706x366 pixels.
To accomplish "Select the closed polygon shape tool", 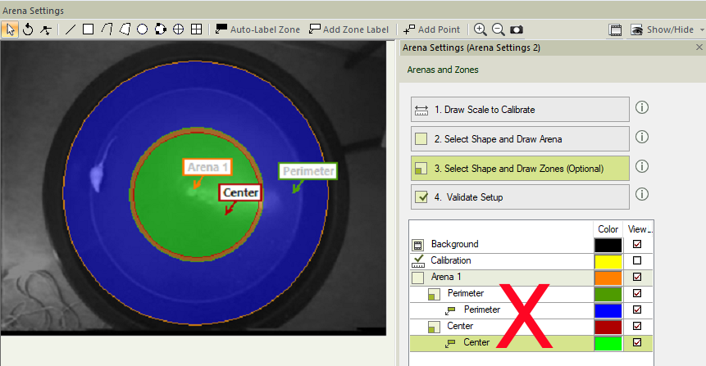I will click(x=125, y=29).
